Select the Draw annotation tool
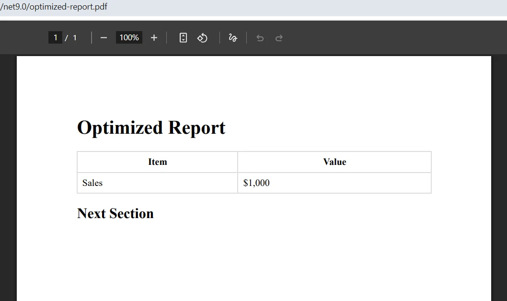The height and width of the screenshot is (301, 507). [233, 37]
